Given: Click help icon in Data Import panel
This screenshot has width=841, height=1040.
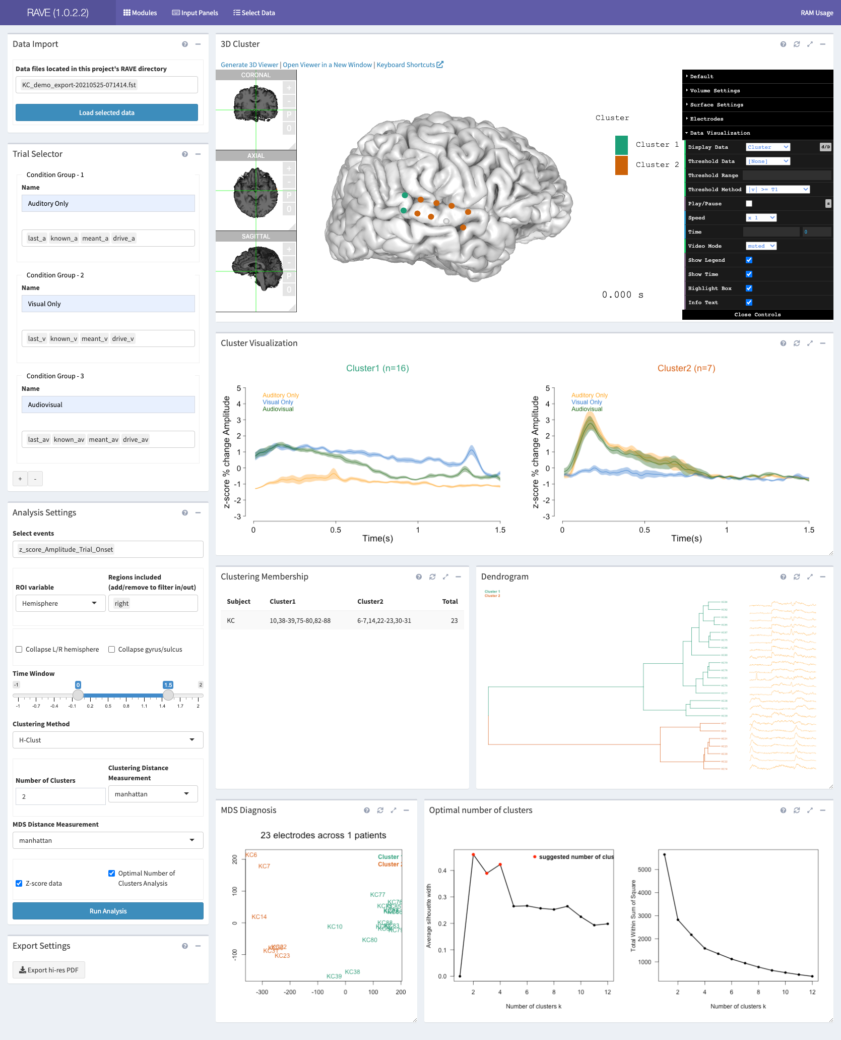Looking at the screenshot, I should pos(185,44).
